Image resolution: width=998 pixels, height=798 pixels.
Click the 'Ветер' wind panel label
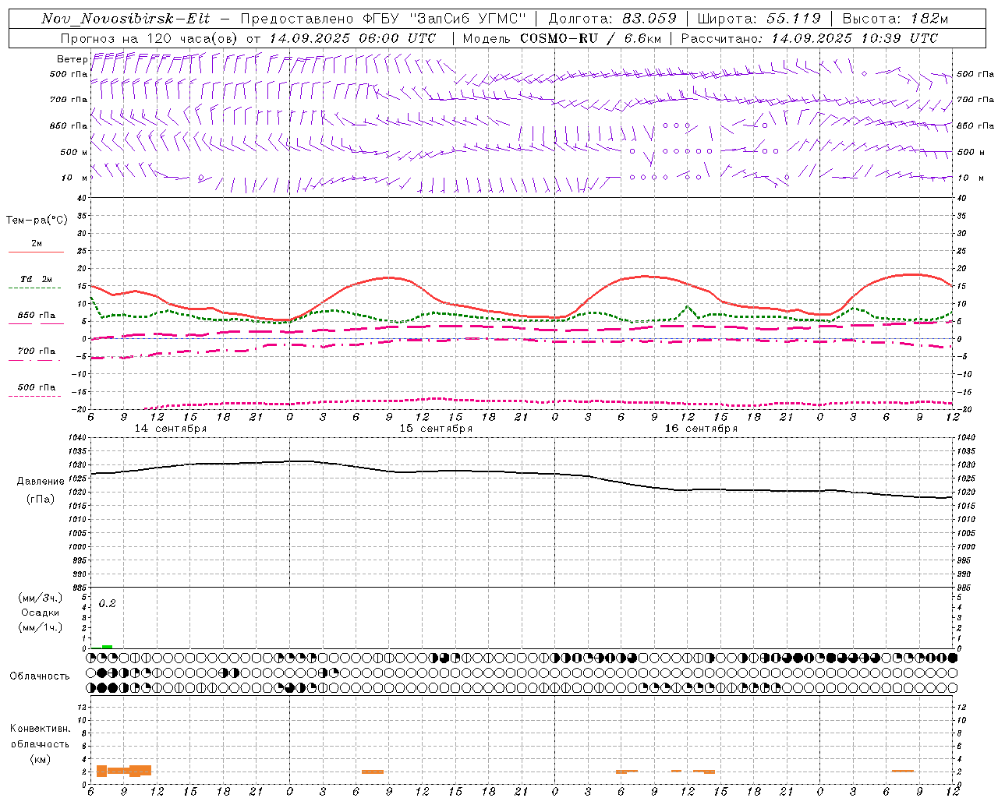(72, 59)
